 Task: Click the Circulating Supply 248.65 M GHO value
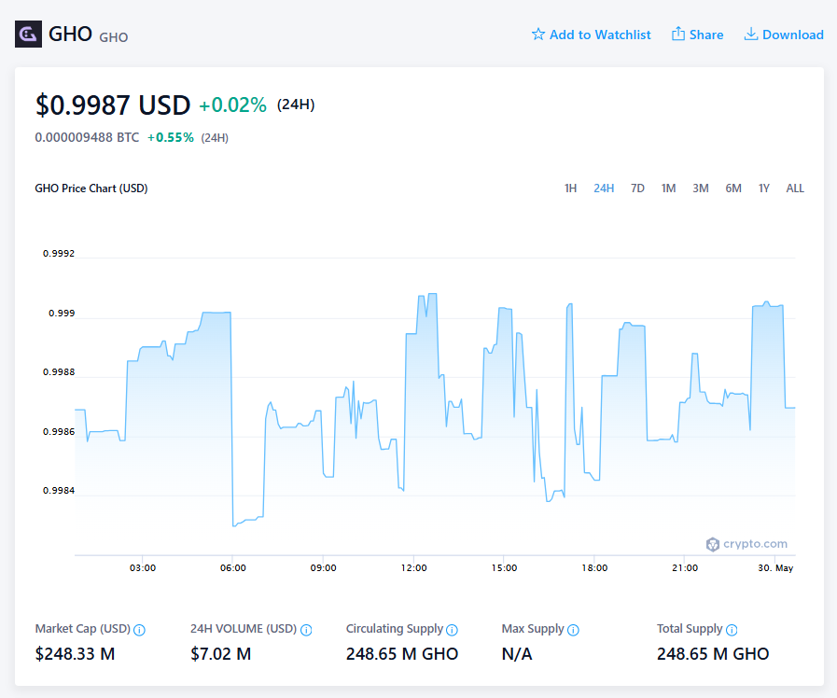pos(402,654)
